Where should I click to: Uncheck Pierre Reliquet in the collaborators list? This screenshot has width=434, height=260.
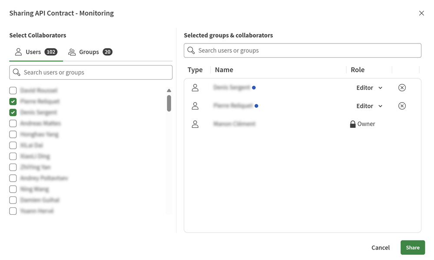pos(13,101)
